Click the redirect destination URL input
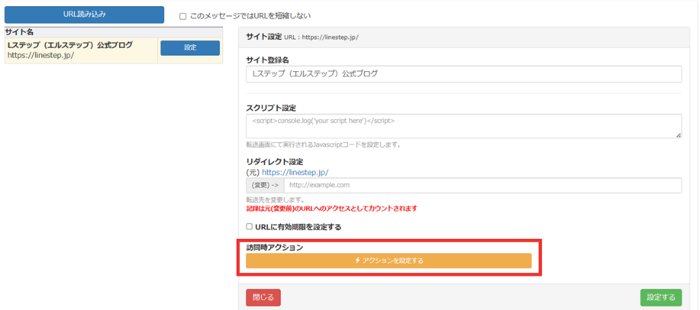Screen dimensions: 700x310 tap(482, 185)
